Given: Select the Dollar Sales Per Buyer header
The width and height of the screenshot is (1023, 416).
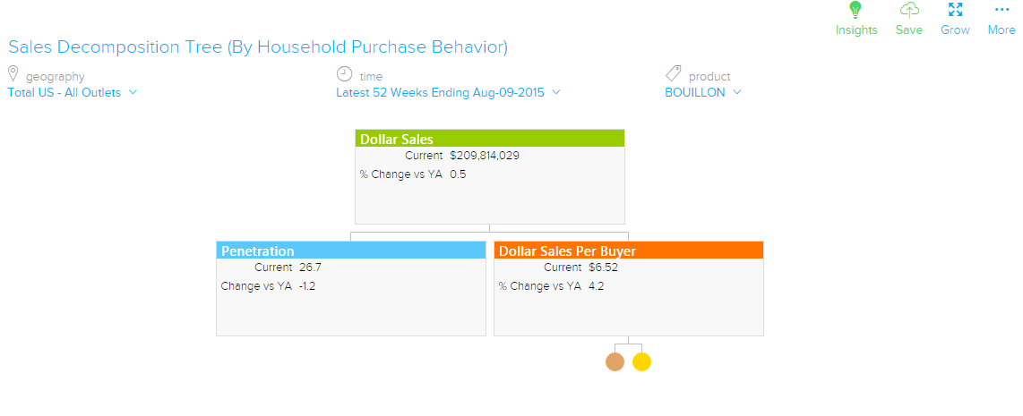Looking at the screenshot, I should coord(628,250).
